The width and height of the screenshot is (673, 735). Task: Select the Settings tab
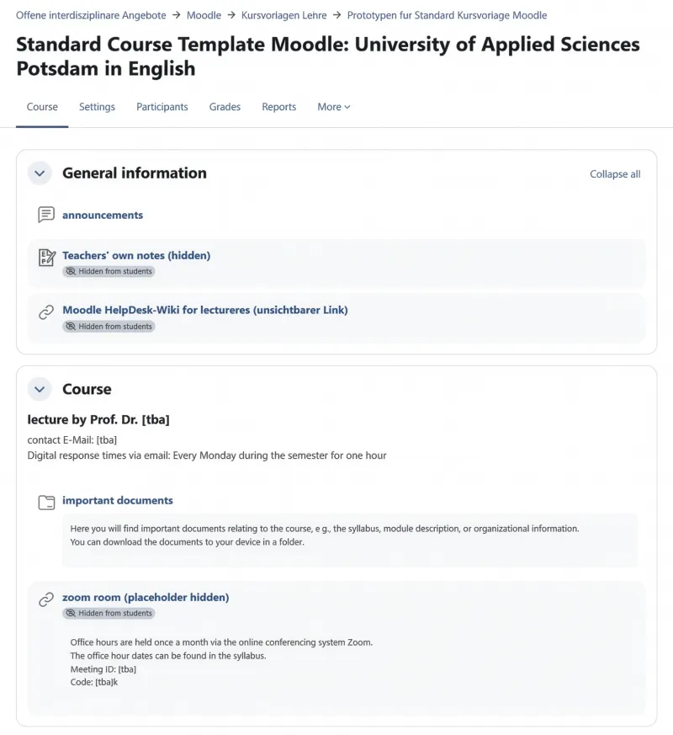pos(97,107)
